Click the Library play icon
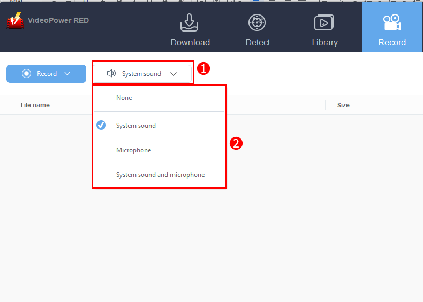423x302 pixels. [324, 22]
